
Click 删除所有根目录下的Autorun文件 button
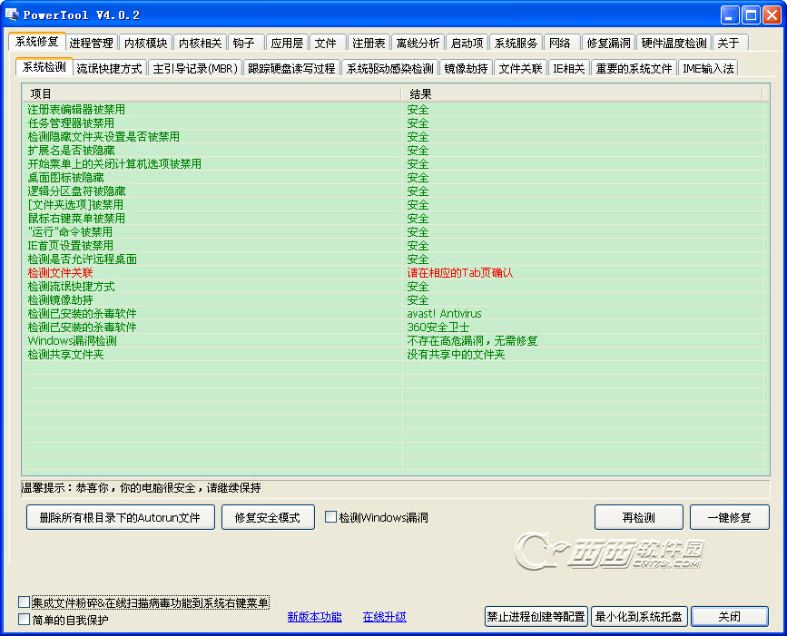[121, 517]
